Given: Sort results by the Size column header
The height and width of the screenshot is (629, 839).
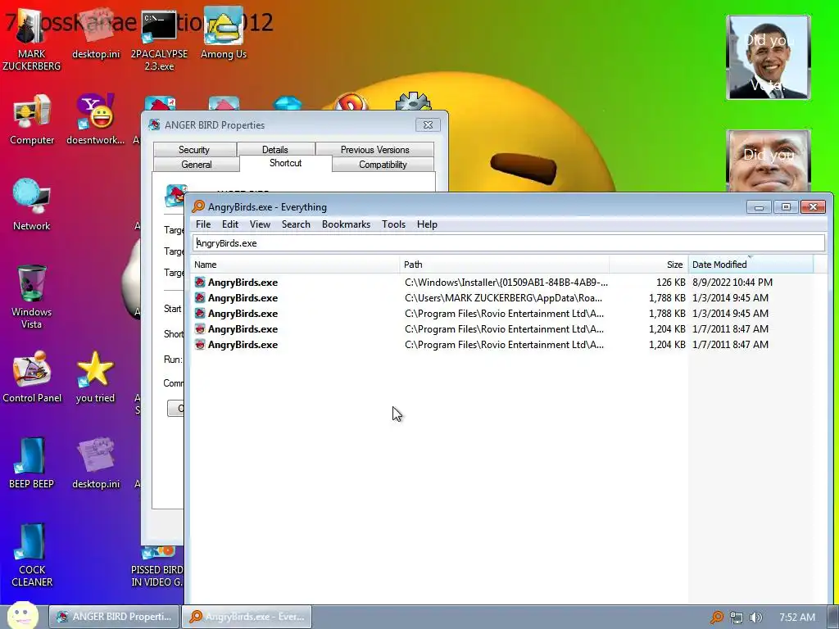Looking at the screenshot, I should (649, 265).
